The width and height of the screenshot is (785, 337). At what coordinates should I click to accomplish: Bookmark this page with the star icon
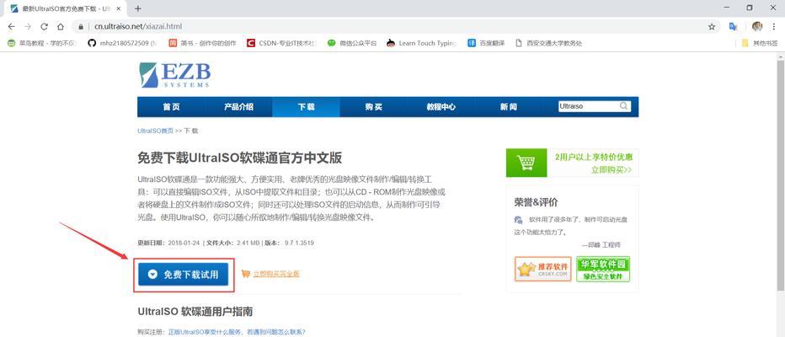[712, 27]
